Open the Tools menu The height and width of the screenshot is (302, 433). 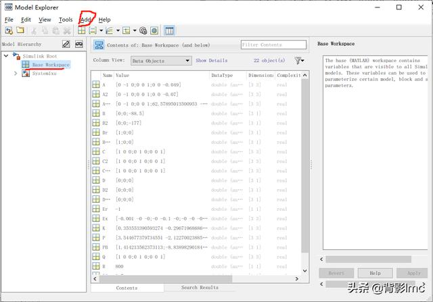(66, 20)
